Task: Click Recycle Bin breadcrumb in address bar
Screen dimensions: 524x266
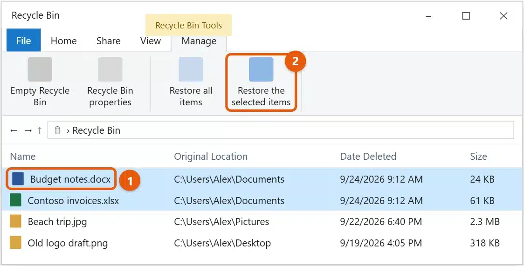Action: coord(96,130)
